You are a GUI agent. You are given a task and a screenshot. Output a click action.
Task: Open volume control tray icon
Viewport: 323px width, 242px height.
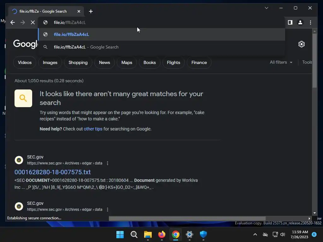click(x=283, y=234)
